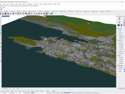Enable the Int object snap

click(x=18, y=91)
